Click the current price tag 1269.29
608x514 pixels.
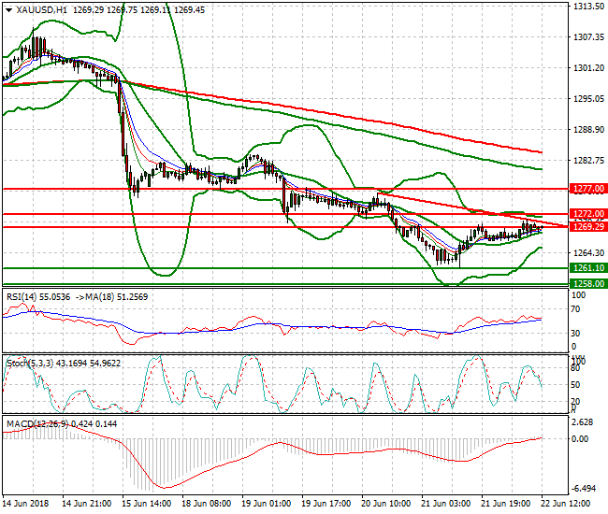(x=587, y=227)
